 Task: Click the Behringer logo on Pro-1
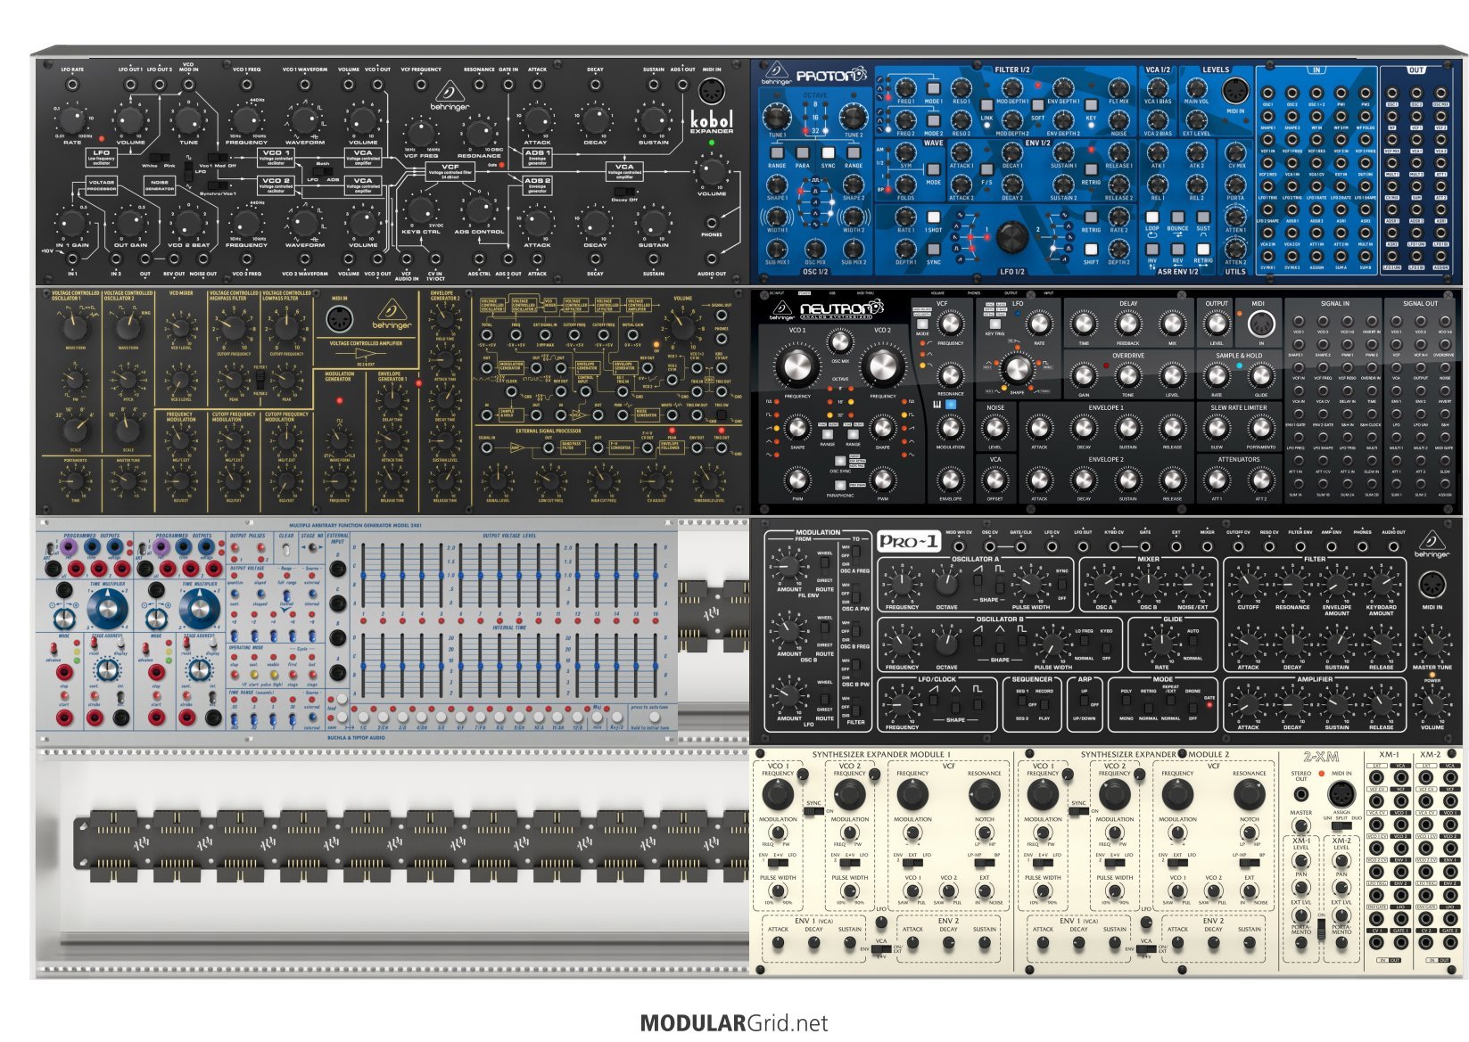[x=1432, y=544]
